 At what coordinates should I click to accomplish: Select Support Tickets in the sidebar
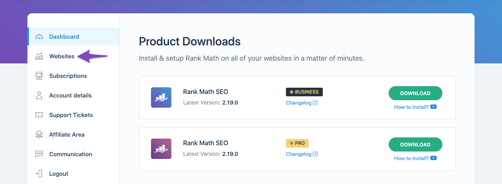[71, 115]
